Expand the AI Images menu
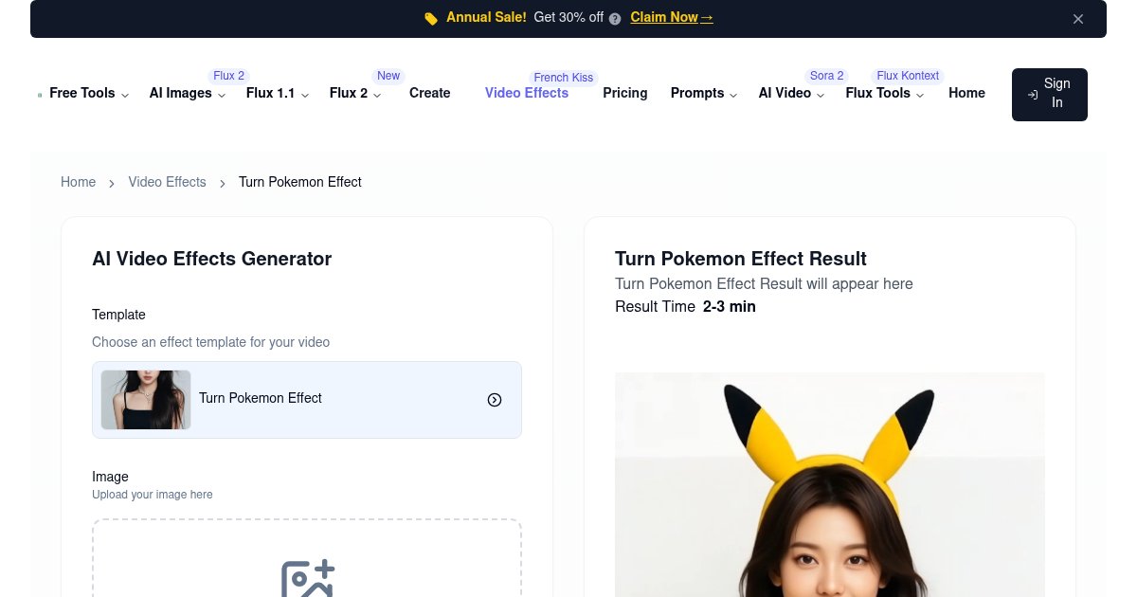 188,93
